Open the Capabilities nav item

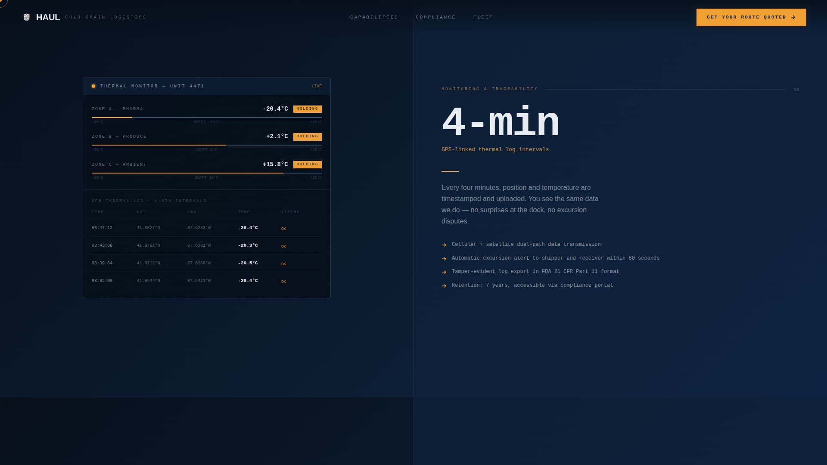click(x=374, y=17)
